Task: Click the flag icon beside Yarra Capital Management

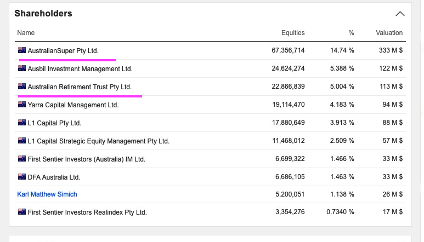Action: tap(22, 105)
